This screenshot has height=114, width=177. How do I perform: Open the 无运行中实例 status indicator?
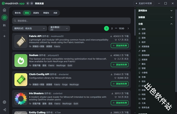144,3
